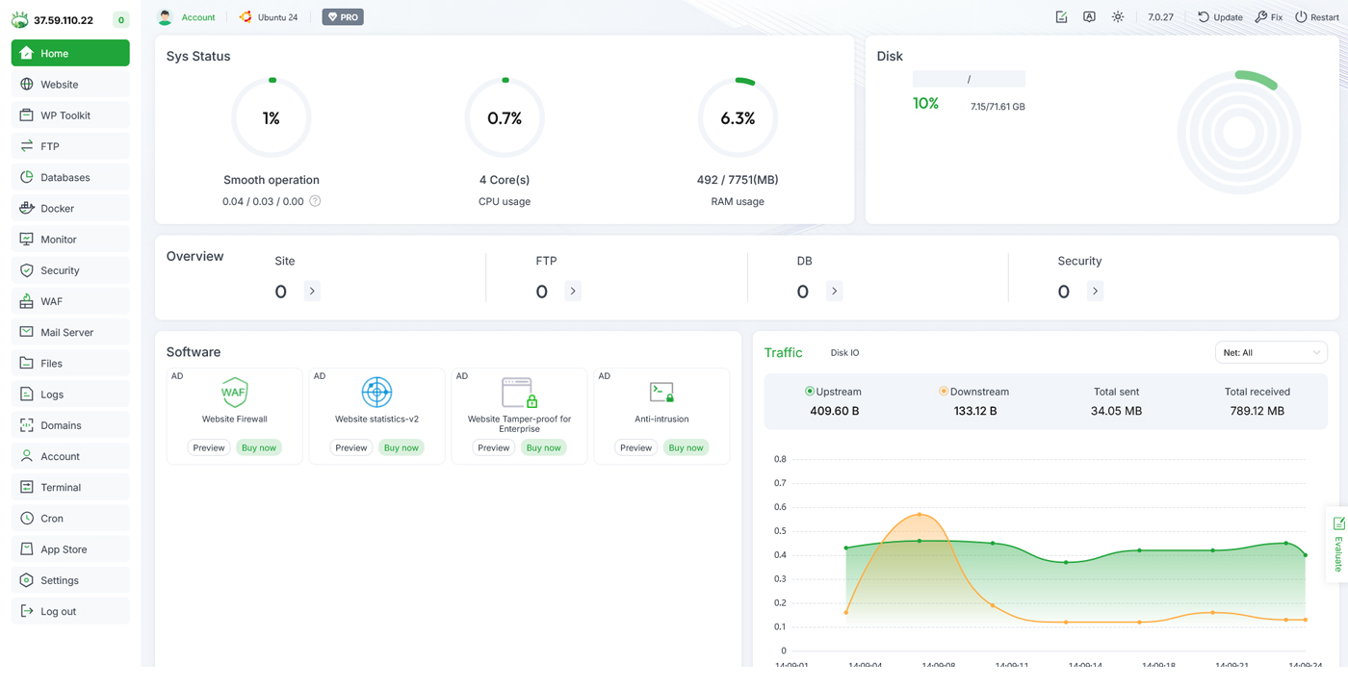Click the RAM usage circular gauge
The image size is (1348, 688).
click(x=738, y=118)
